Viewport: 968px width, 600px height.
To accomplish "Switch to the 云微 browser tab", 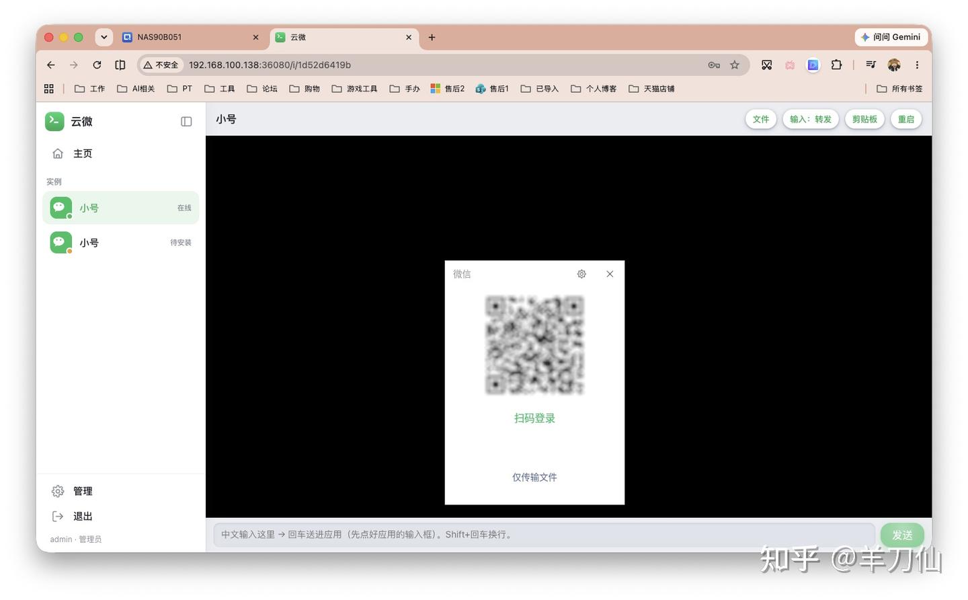I will (344, 38).
